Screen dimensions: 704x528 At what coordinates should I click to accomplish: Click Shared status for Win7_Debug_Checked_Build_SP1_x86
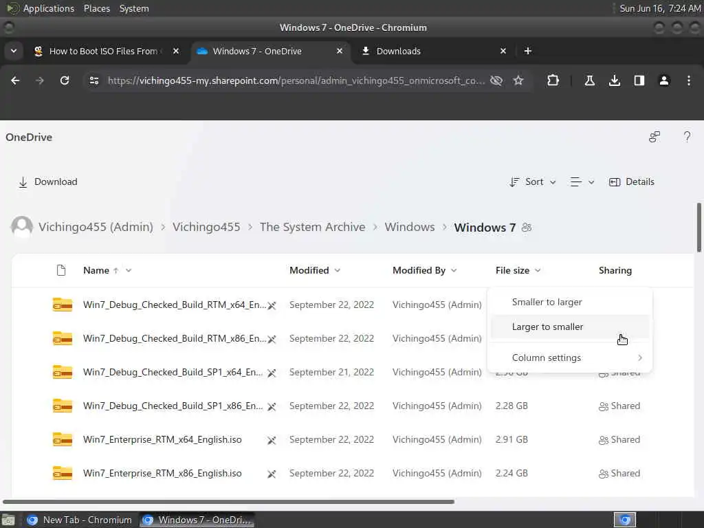(619, 406)
